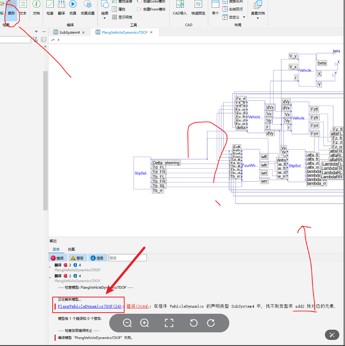Start simulation with the 仿真 play icon
This screenshot has width=345, height=346.
click(x=73, y=7)
